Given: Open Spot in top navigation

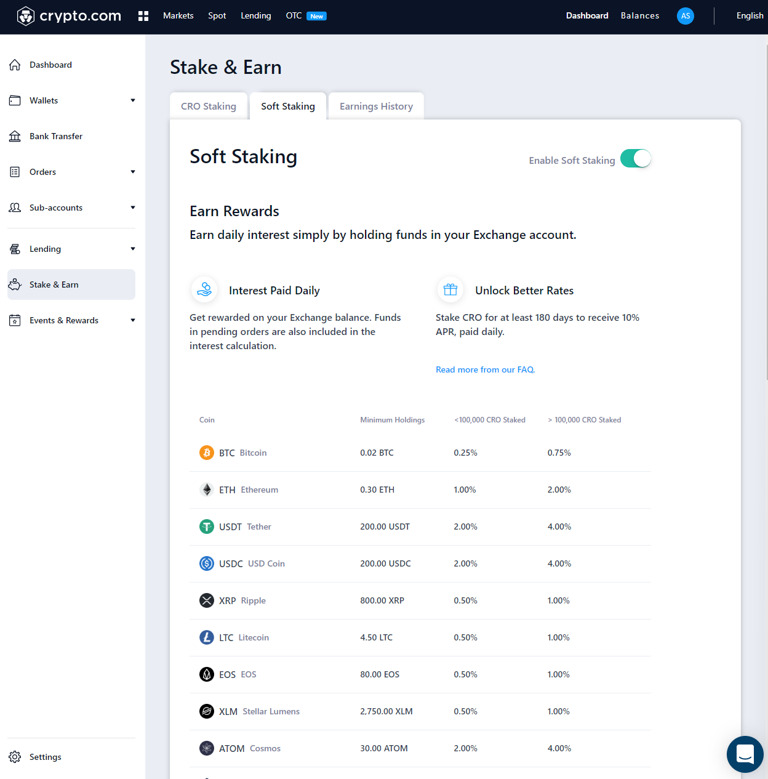Looking at the screenshot, I should 217,16.
